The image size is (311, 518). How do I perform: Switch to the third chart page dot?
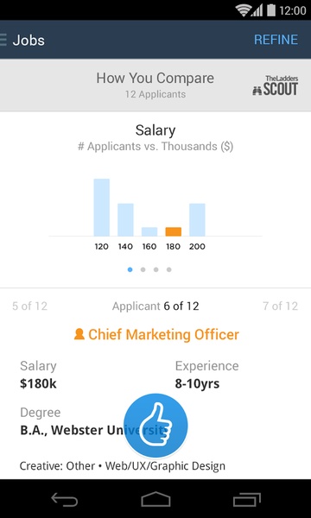[x=156, y=269]
